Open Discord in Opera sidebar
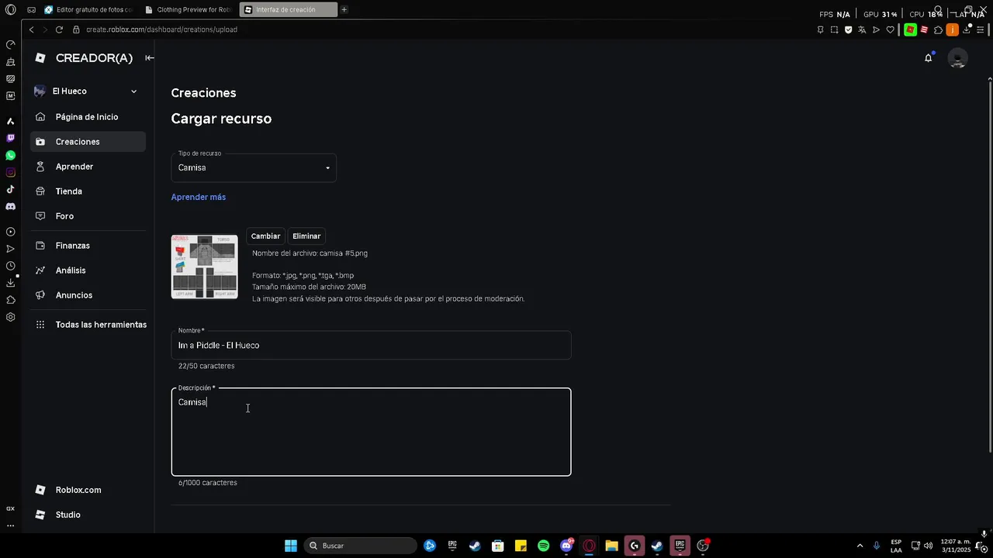Screen dimensions: 993x558 [10, 207]
